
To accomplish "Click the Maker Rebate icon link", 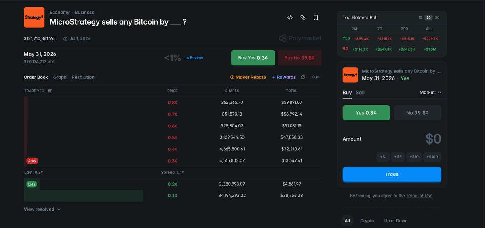I will (248, 77).
